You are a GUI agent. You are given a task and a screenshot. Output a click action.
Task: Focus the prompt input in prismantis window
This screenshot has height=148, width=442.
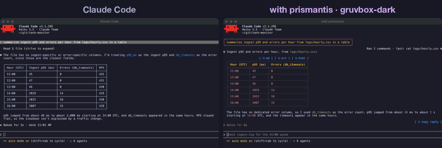pos(333,135)
